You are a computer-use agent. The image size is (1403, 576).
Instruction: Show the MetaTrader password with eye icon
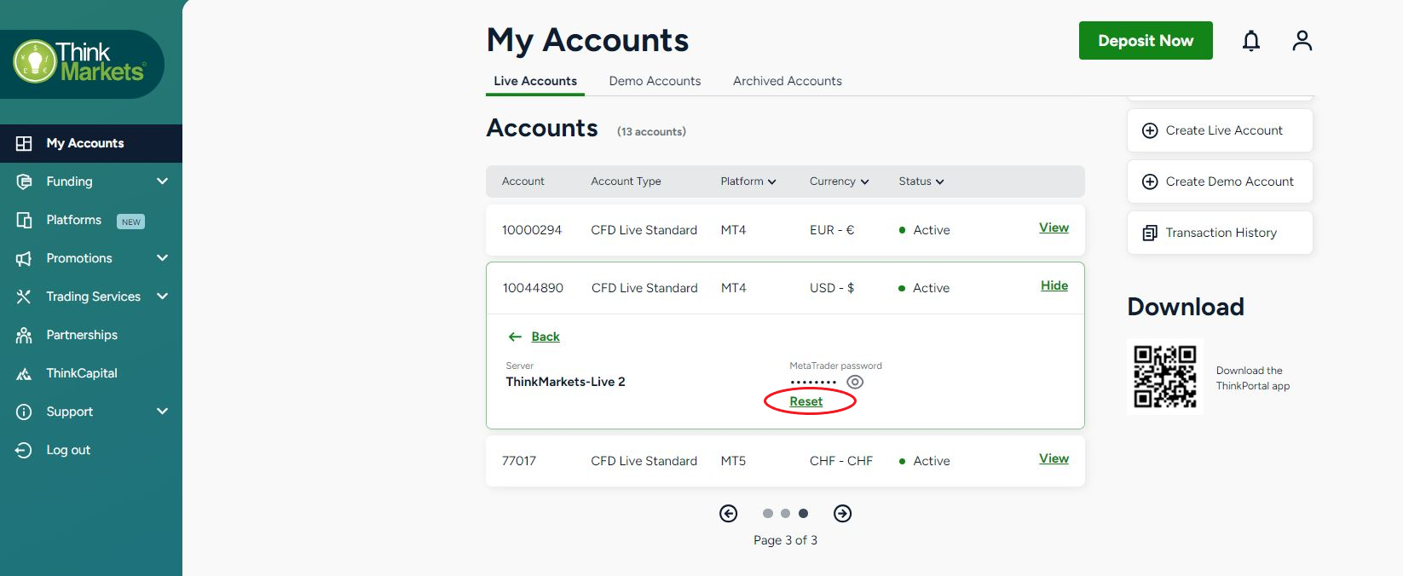coord(855,382)
